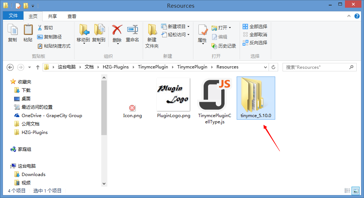
Task: Open New item (新建项目) dropdown
Action: tap(175, 27)
